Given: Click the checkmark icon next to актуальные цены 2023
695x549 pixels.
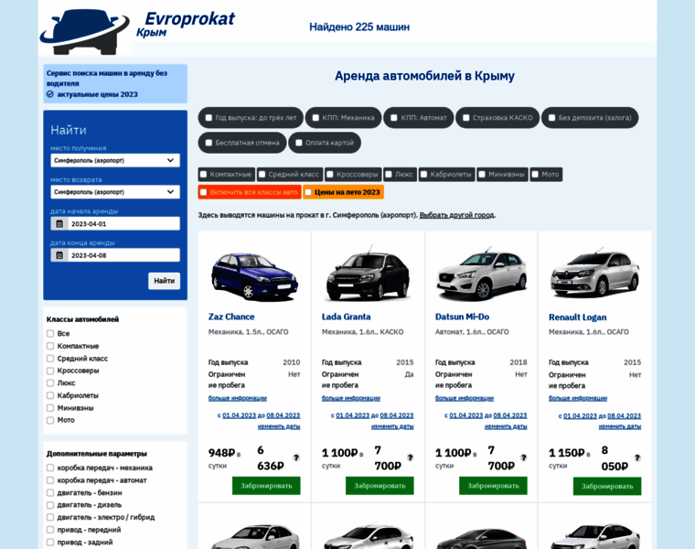Looking at the screenshot, I should pyautogui.click(x=50, y=94).
